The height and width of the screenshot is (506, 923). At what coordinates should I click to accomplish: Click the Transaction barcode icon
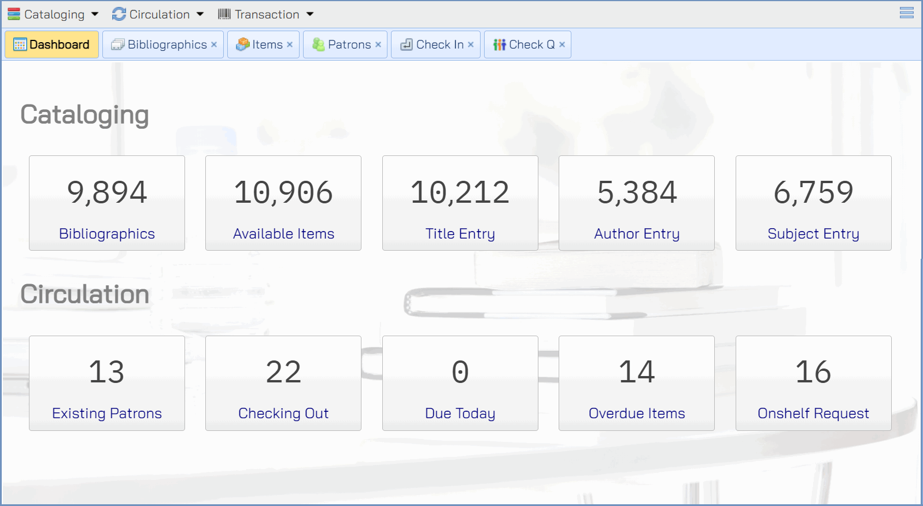(x=224, y=14)
